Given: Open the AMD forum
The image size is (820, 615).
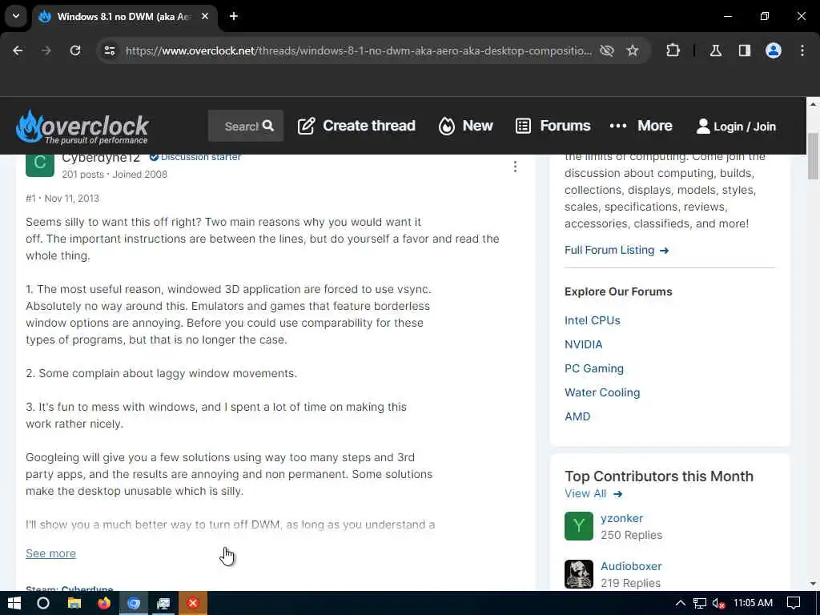Looking at the screenshot, I should [x=577, y=416].
